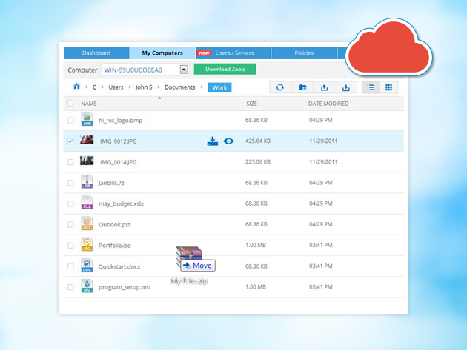Screen dimensions: 467x350
Task: Switch to list view
Action: pos(370,87)
